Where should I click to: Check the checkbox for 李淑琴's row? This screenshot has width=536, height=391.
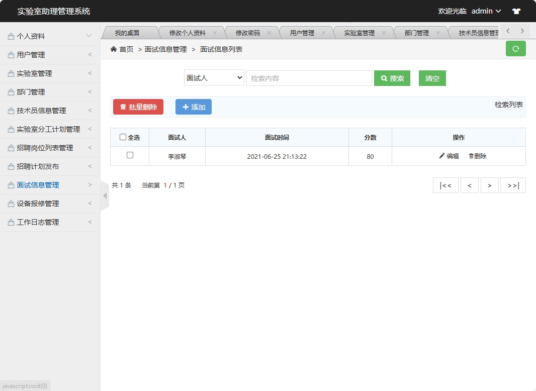[x=129, y=156]
